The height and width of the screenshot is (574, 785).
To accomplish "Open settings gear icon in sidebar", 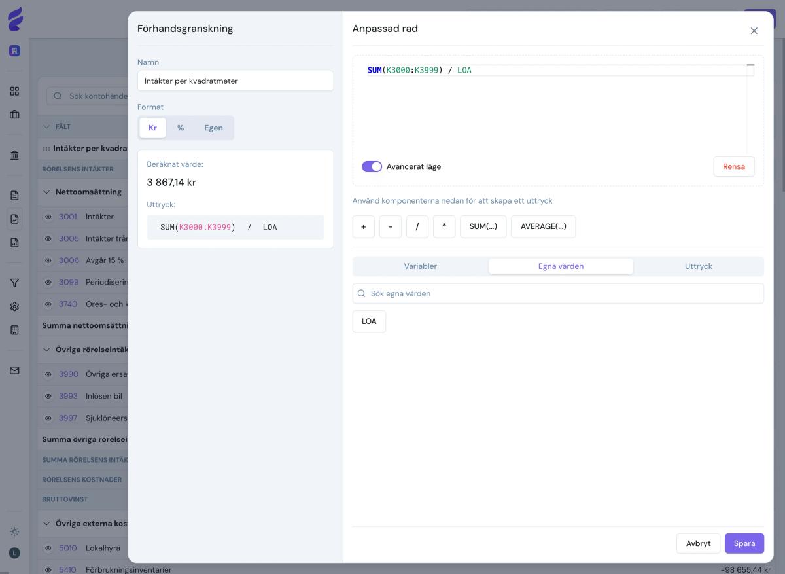I will point(14,306).
